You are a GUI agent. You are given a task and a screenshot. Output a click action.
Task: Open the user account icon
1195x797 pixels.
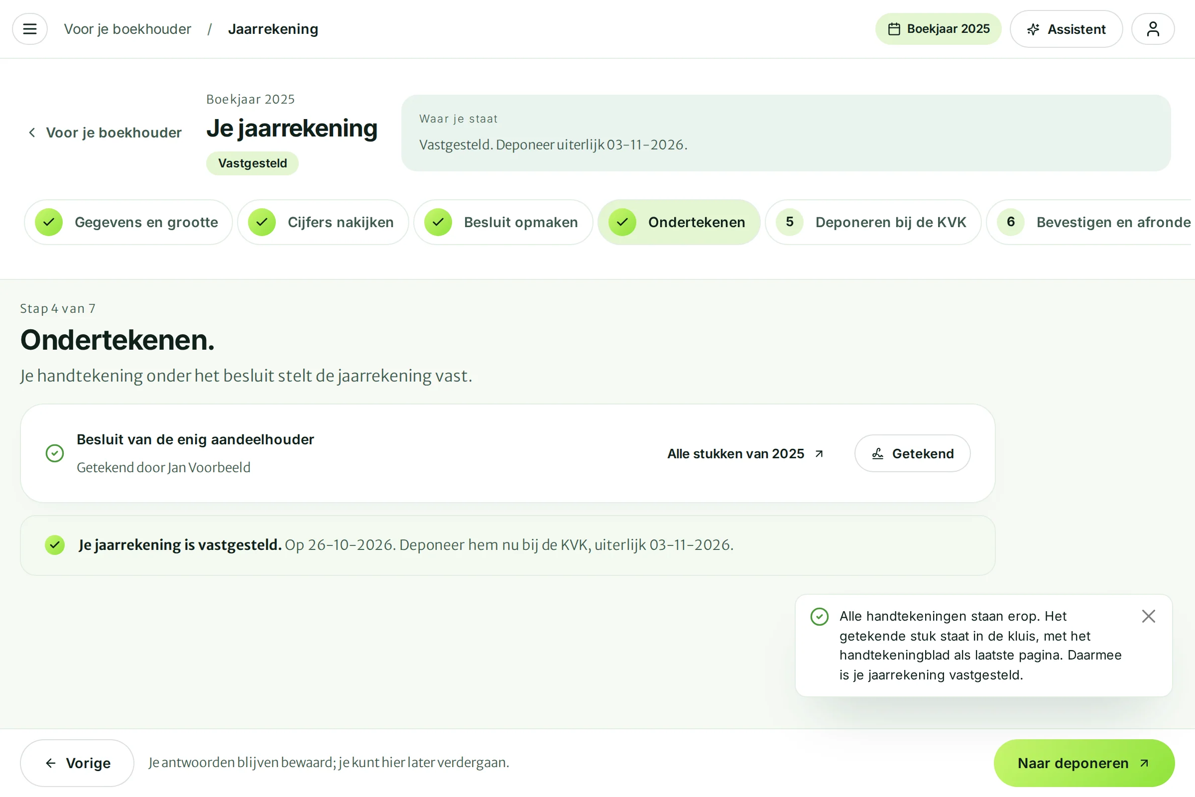[1153, 29]
